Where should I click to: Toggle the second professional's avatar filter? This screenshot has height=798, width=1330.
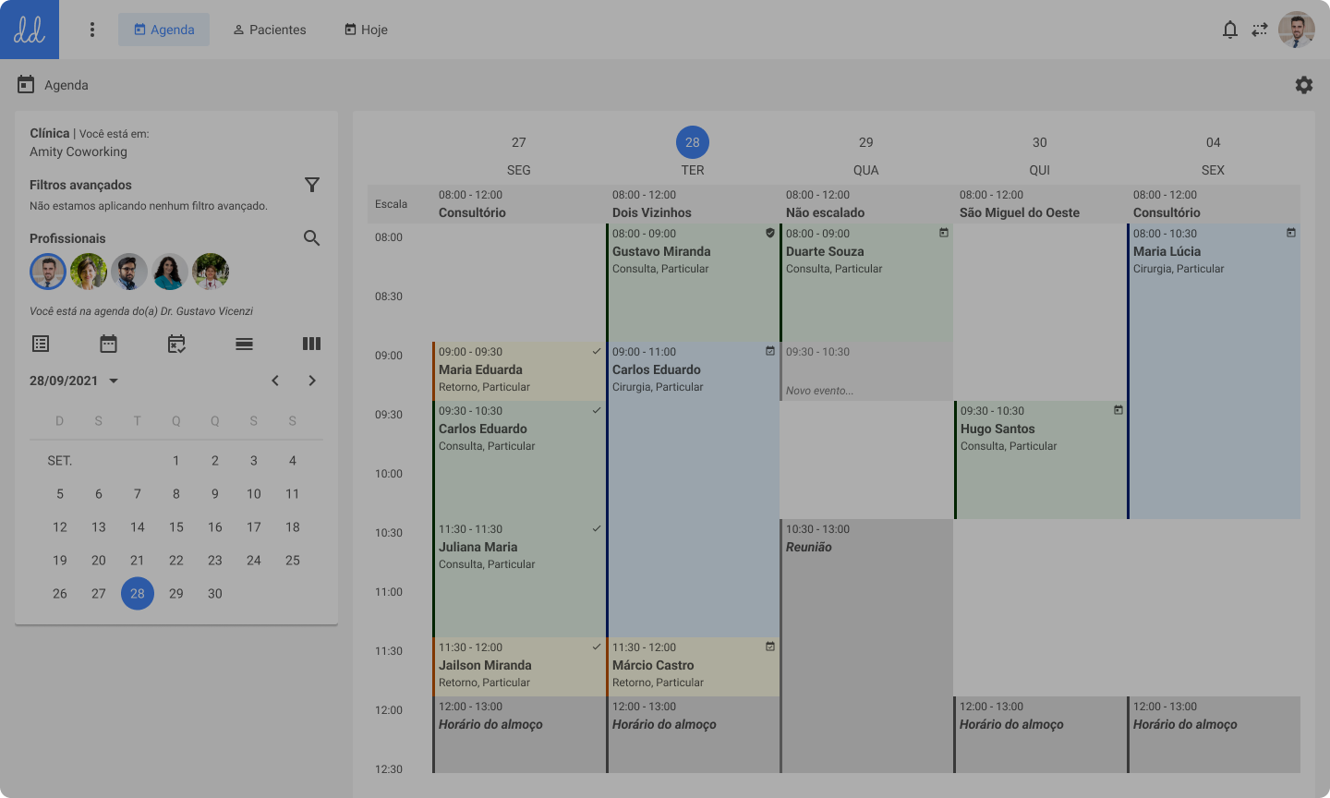point(88,271)
